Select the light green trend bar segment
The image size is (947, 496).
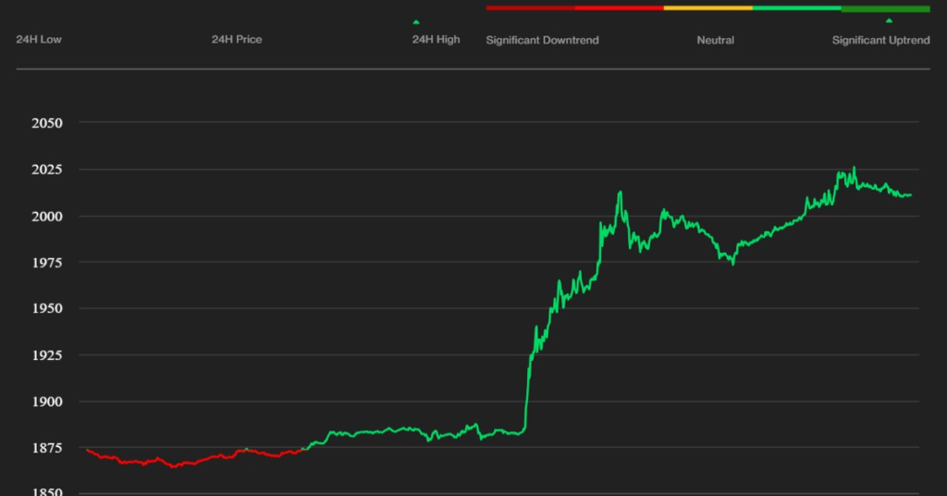[796, 8]
